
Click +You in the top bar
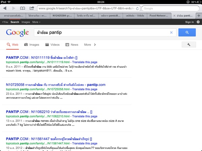[x=5, y=22]
